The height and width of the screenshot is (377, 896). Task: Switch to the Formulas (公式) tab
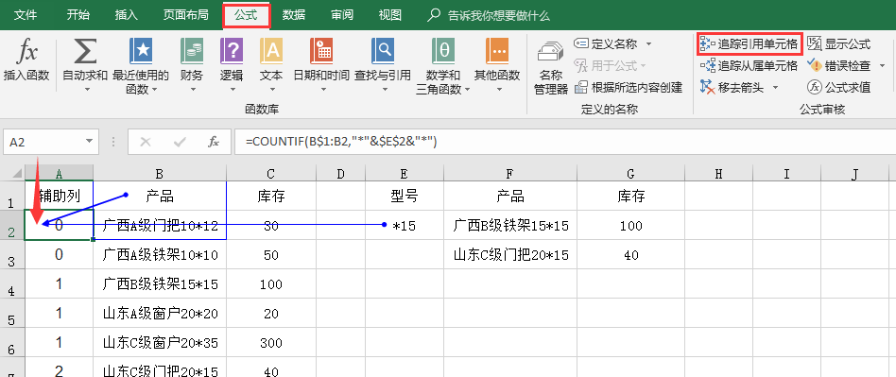246,15
